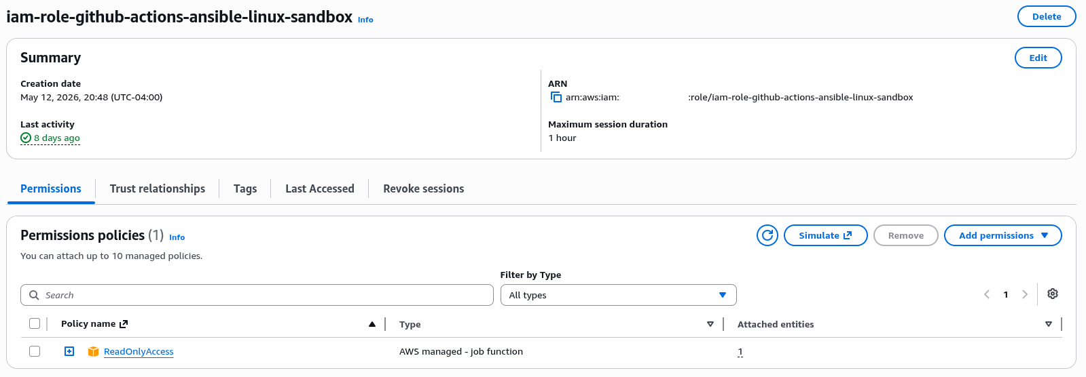Select all policies with the header checkbox

[35, 323]
